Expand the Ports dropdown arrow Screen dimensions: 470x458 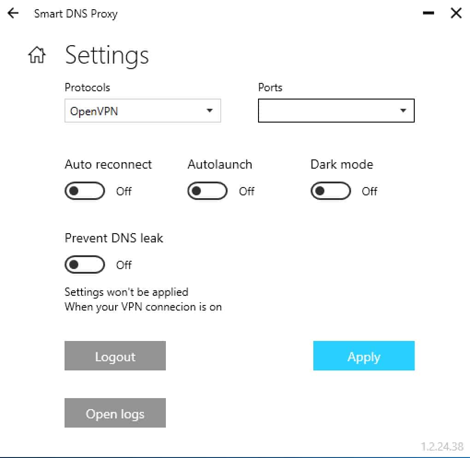(403, 111)
